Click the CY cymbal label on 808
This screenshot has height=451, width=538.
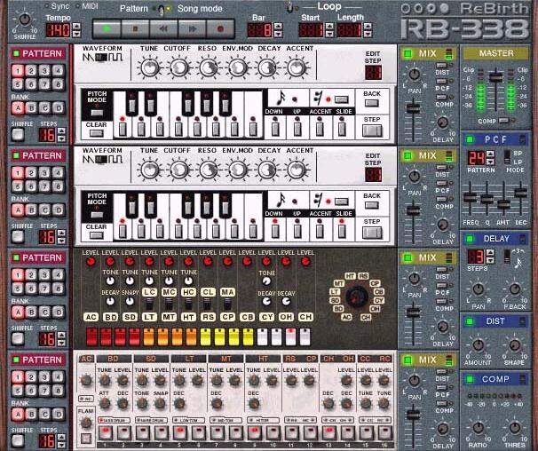click(266, 317)
